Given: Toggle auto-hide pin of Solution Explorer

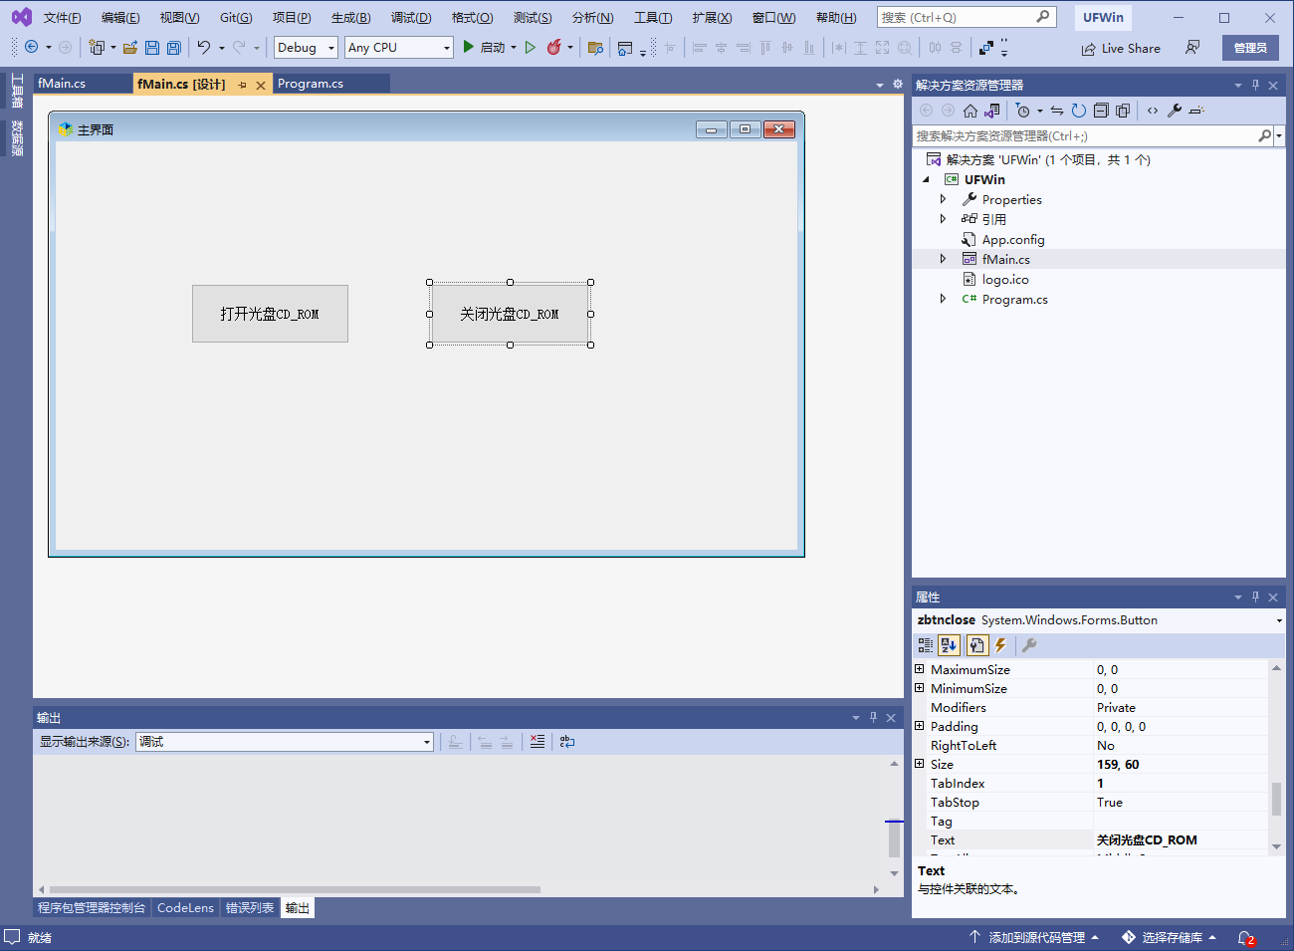Looking at the screenshot, I should tap(1255, 85).
